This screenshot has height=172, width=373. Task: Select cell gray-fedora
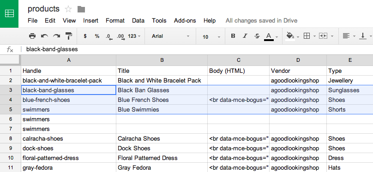[68, 167]
